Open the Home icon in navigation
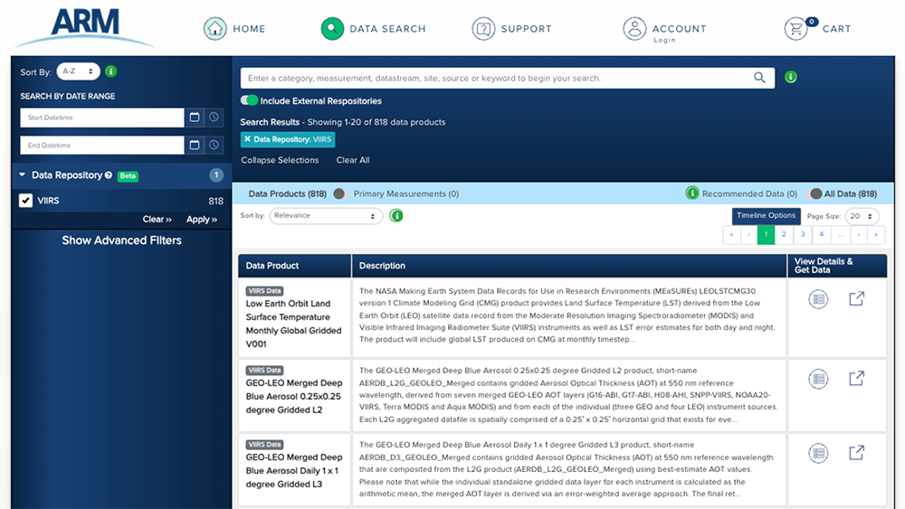905x509 pixels. 214,28
